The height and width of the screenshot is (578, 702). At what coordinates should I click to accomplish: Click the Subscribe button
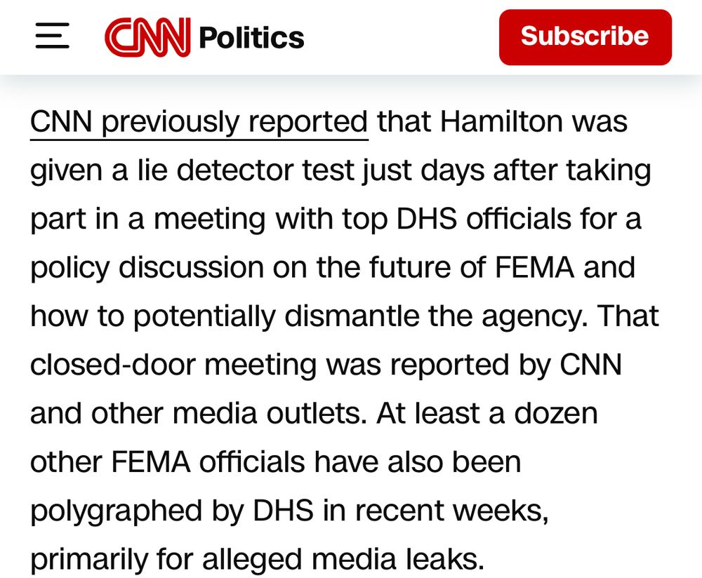pyautogui.click(x=585, y=36)
